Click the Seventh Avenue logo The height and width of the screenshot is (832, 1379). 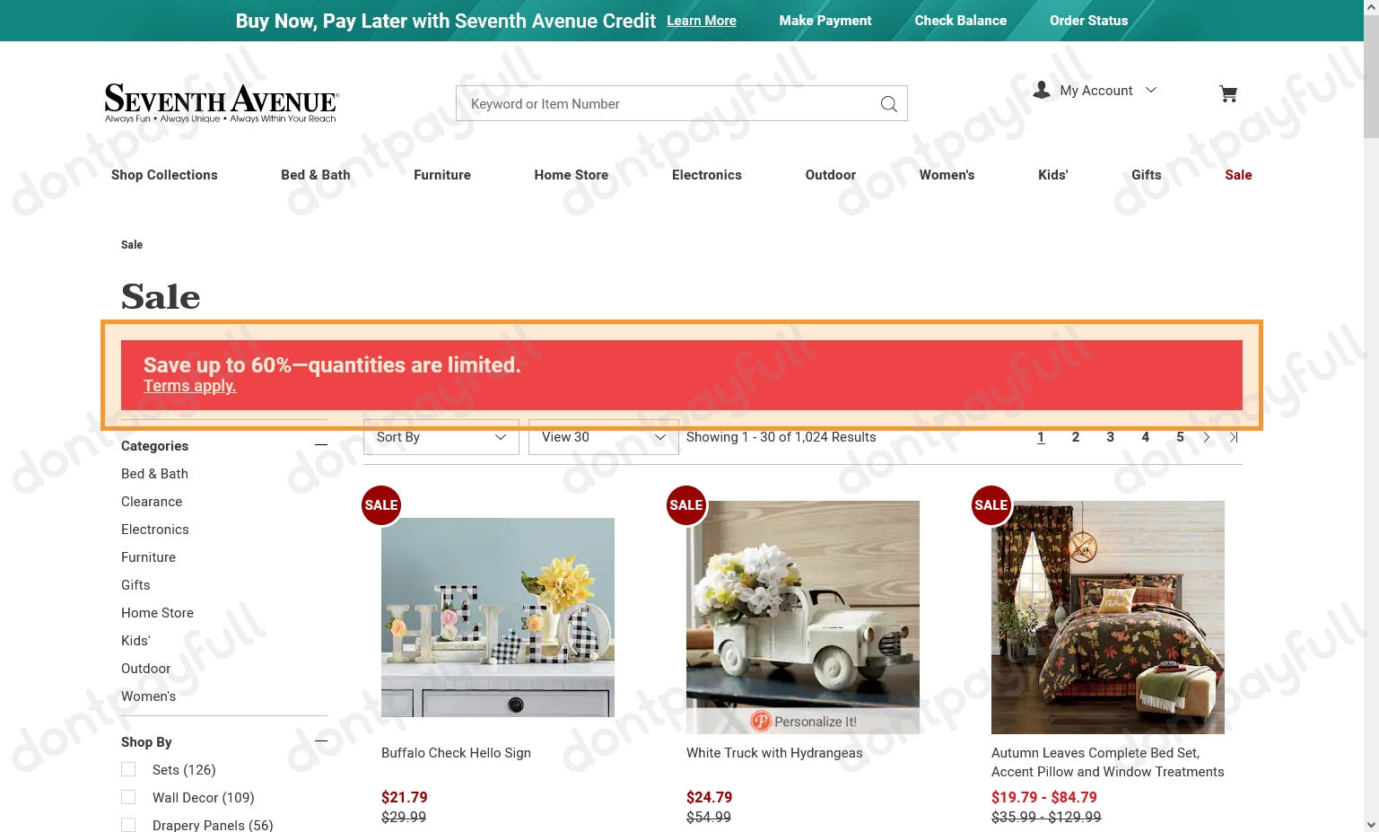pyautogui.click(x=221, y=103)
